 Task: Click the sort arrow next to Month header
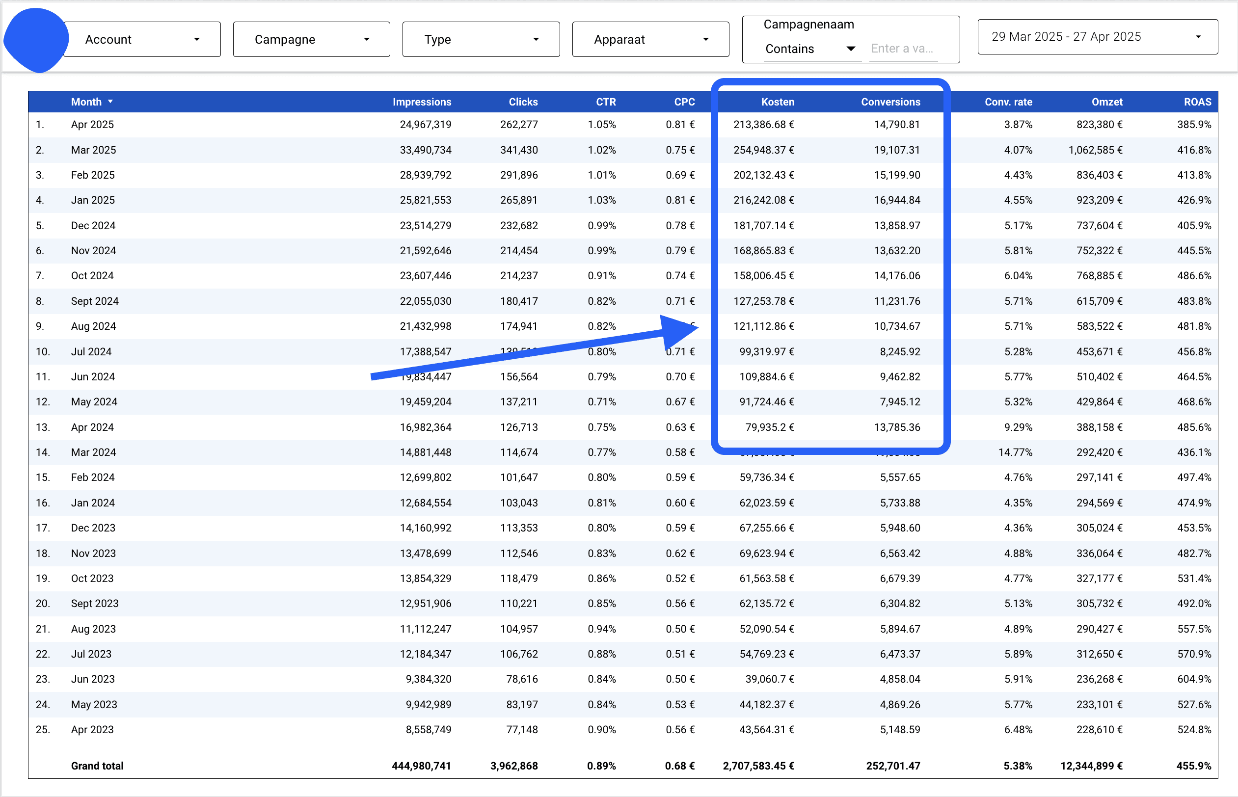coord(110,102)
